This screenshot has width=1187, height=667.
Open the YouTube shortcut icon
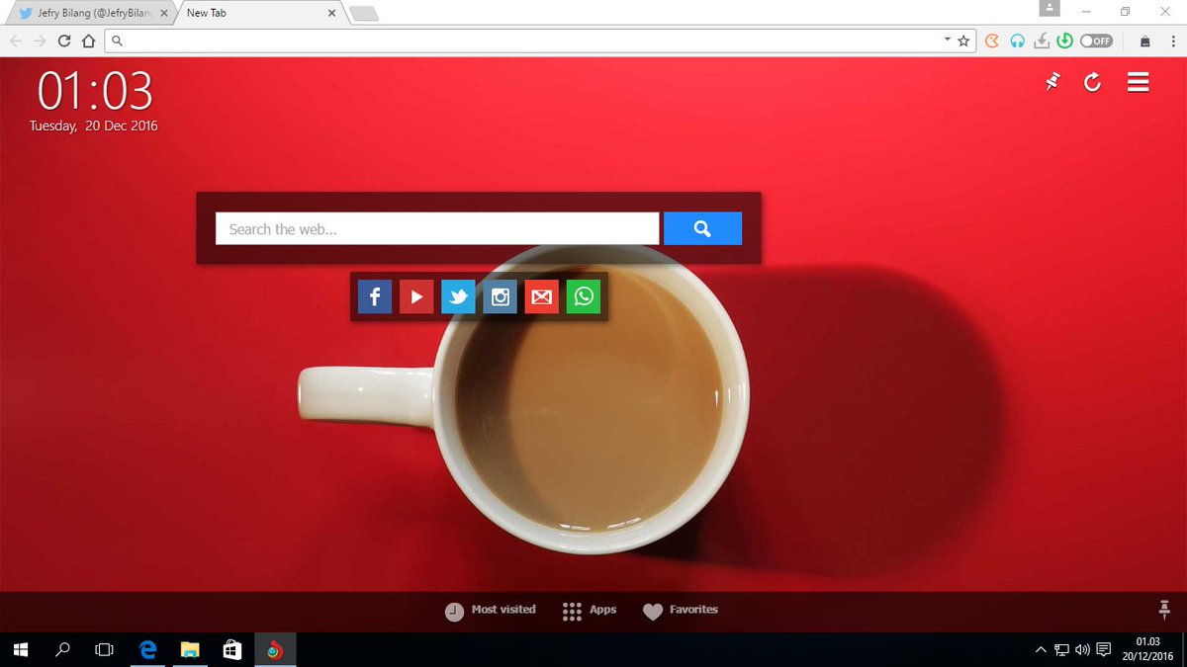click(x=416, y=296)
